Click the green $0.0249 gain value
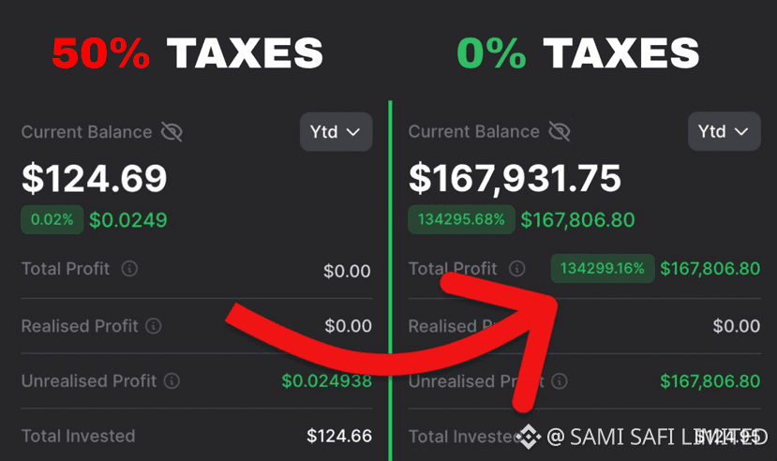777x461 pixels. coord(128,220)
